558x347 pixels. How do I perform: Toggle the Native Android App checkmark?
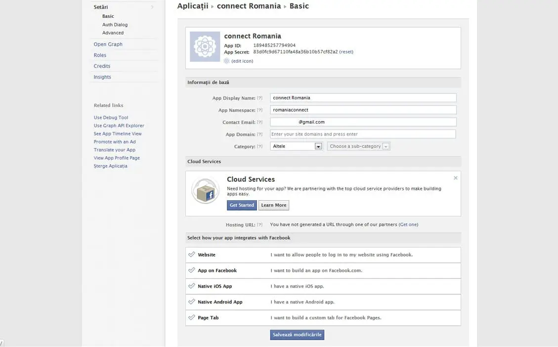[191, 302]
